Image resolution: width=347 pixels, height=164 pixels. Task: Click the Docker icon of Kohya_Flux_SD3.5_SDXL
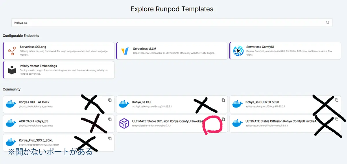[x=12, y=143]
